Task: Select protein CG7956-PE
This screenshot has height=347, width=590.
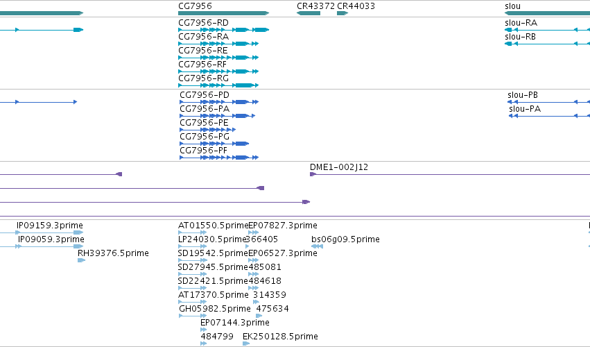Action: tap(204, 123)
